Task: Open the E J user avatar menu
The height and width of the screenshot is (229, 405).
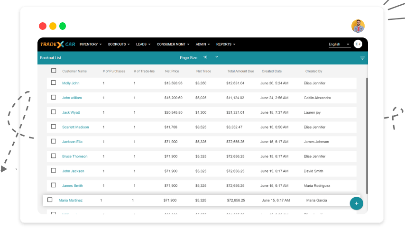Action: click(358, 44)
